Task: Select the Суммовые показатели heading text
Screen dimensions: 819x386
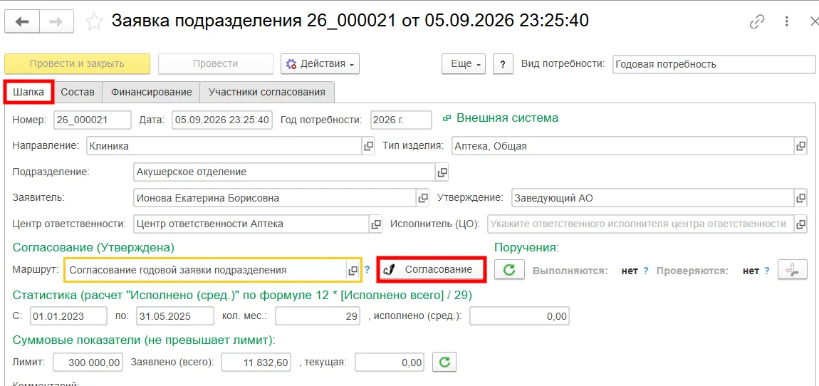Action: (x=144, y=340)
